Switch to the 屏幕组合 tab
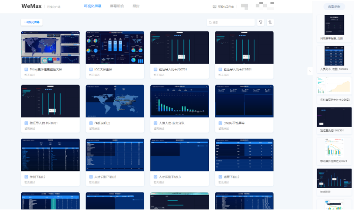Viewport: 356px width, 215px height. [x=117, y=6]
